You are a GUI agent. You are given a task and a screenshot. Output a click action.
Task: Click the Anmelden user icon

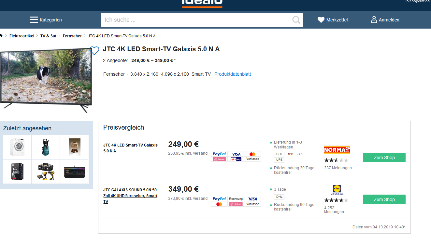[x=374, y=20]
